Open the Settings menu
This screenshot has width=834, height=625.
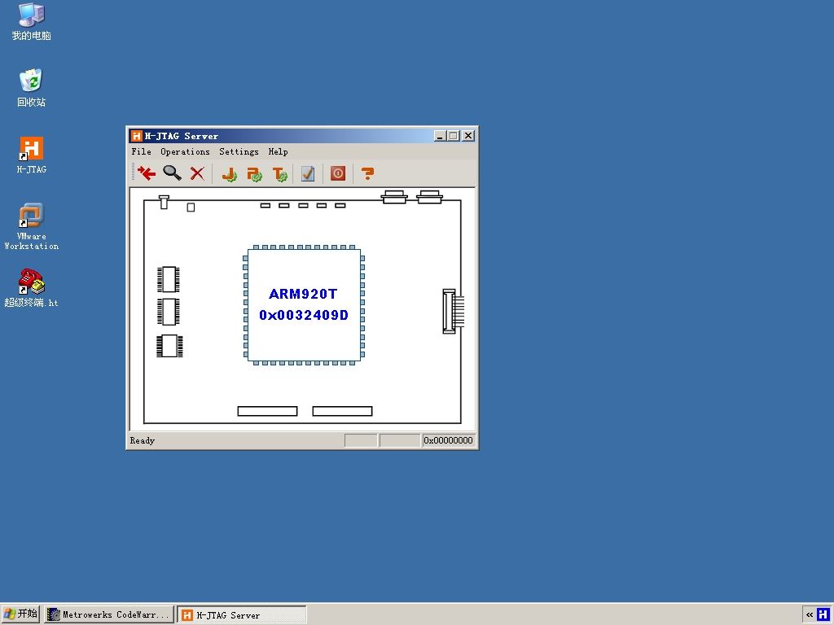pos(239,151)
